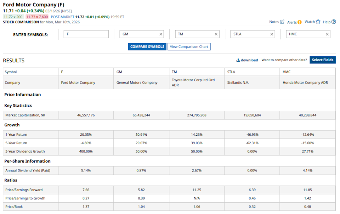Remove the HMC ticker using the X
Image resolution: width=340 pixels, height=214 pixels.
point(327,34)
